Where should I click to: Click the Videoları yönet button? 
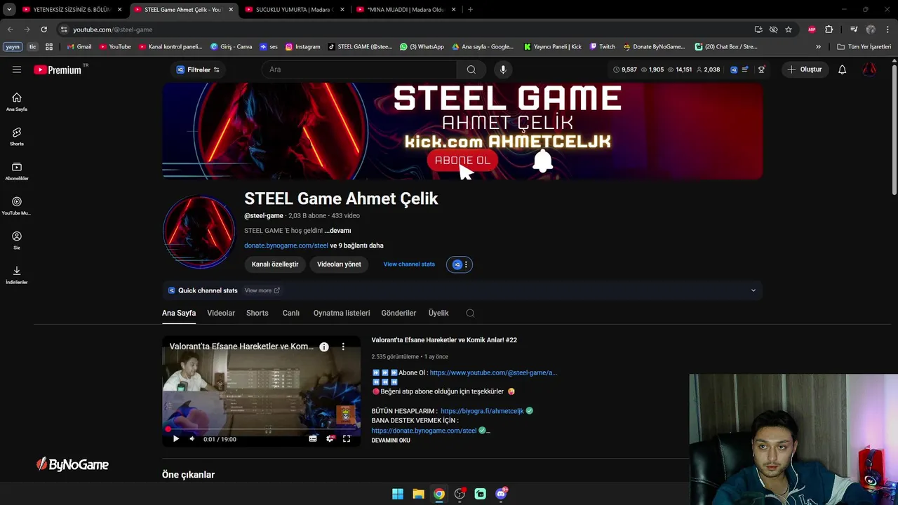[x=339, y=264]
